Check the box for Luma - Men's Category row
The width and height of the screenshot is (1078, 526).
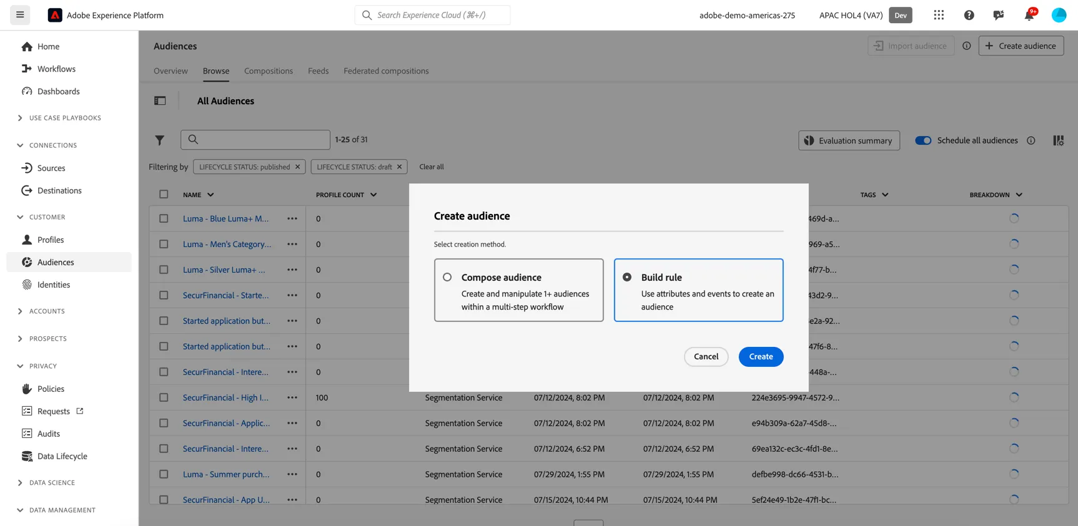pos(164,244)
